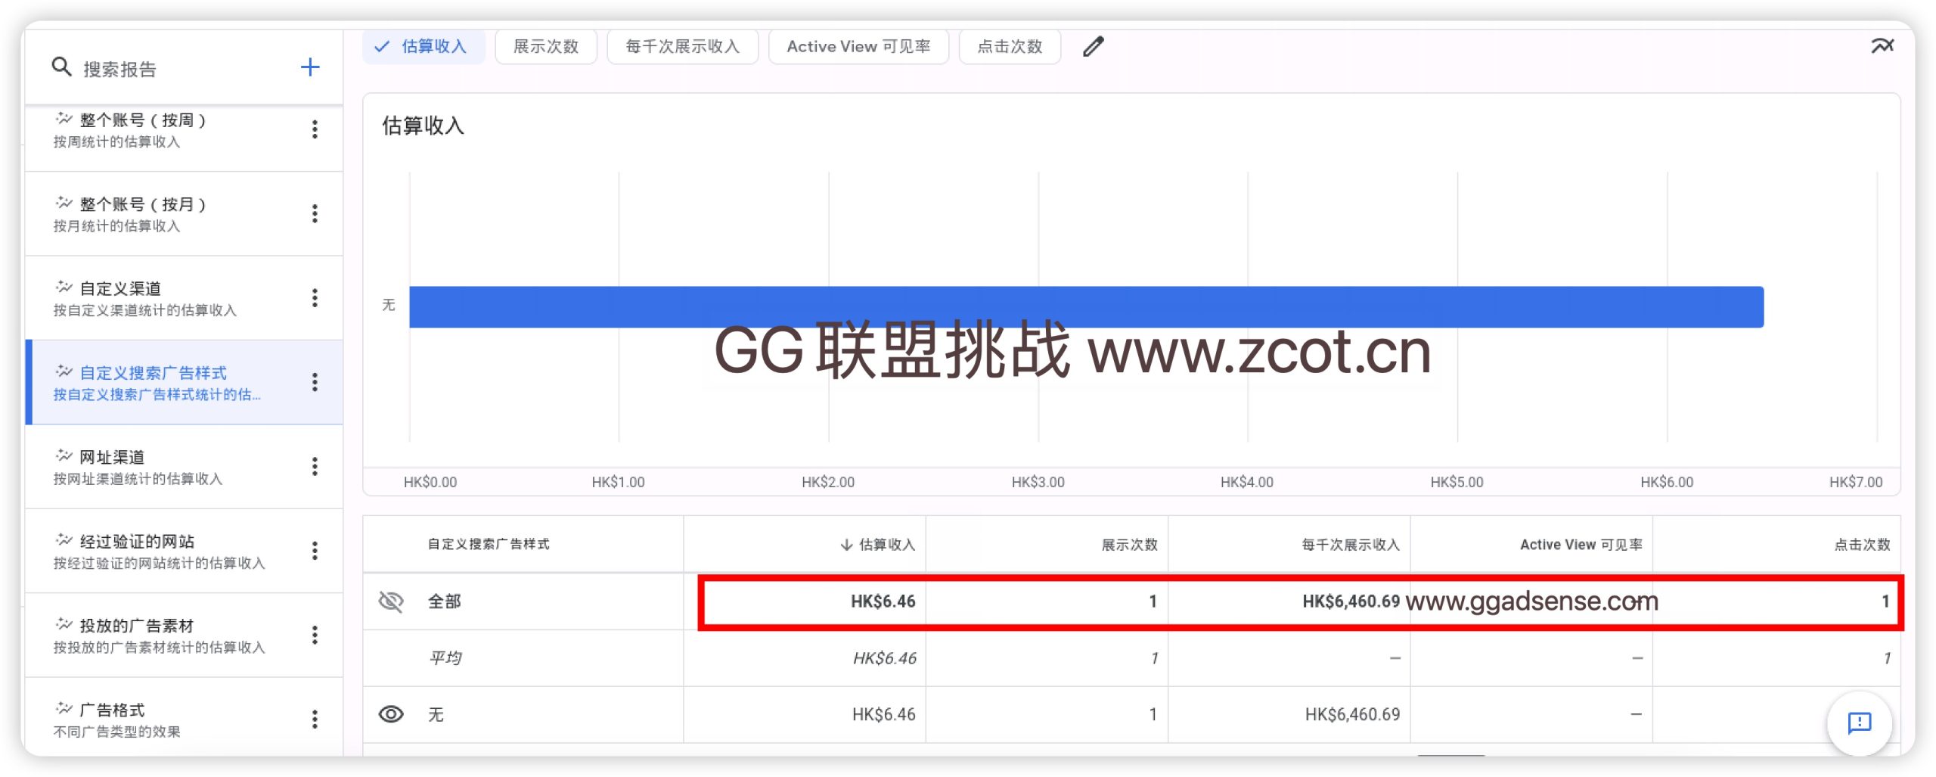Sort by 自定义搜索广告样式 column header
This screenshot has width=1936, height=777.
coord(489,544)
